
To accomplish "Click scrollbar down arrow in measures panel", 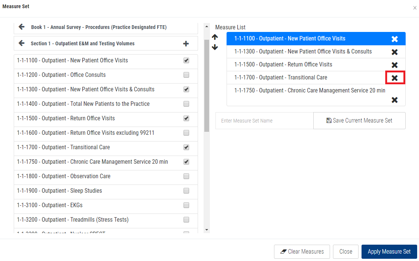I will (207, 230).
